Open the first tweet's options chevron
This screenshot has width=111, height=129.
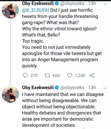point(105,4)
